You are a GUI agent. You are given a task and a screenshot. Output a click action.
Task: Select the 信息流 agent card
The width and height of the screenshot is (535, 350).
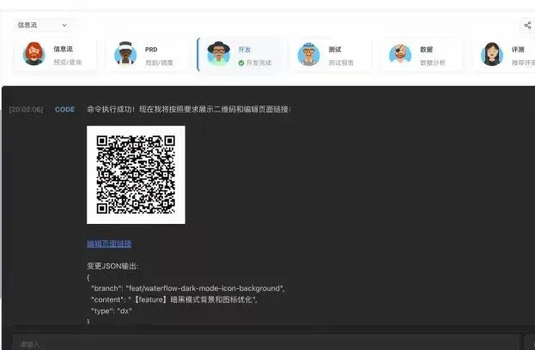tap(55, 55)
